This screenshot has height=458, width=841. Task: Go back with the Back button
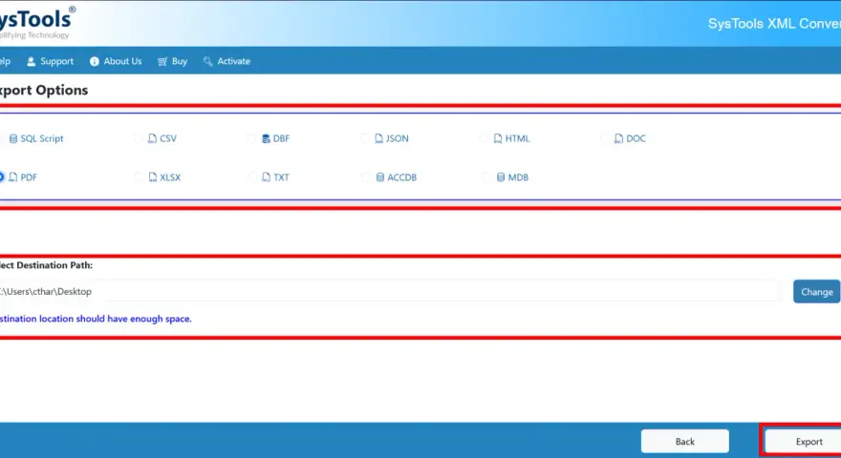685,442
